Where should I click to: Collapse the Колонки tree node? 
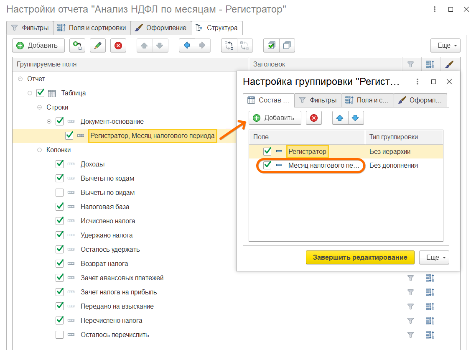point(40,150)
